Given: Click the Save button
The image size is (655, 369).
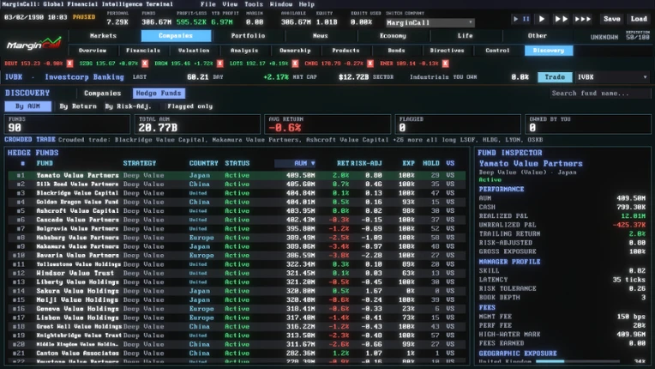Looking at the screenshot, I should coord(612,19).
